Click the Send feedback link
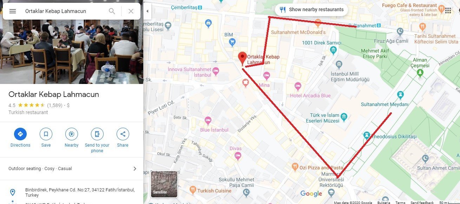460x204 pixels. pyautogui.click(x=422, y=203)
